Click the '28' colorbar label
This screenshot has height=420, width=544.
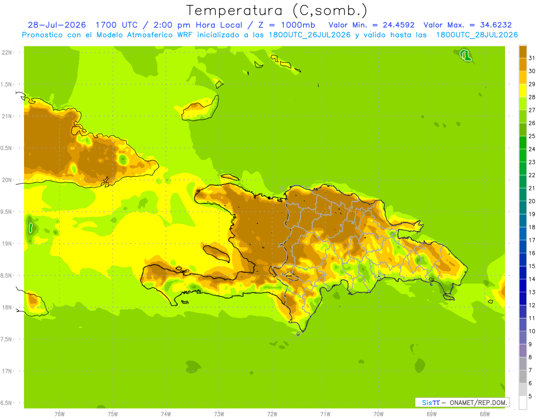point(532,97)
